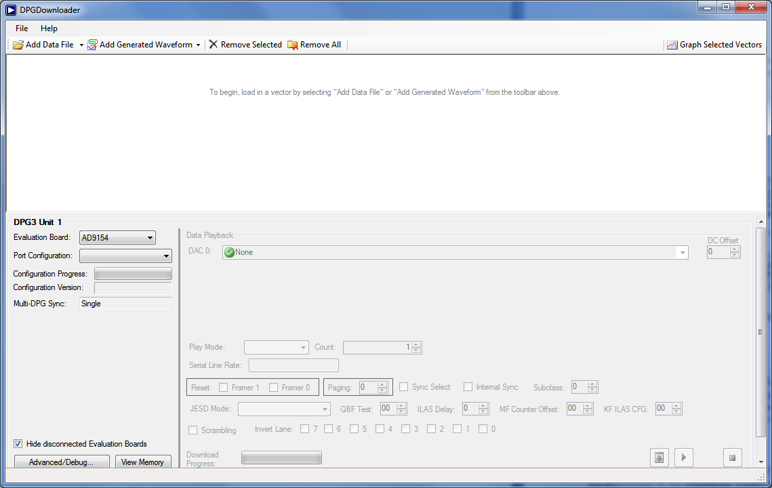
Task: Open the Help menu
Action: 49,28
